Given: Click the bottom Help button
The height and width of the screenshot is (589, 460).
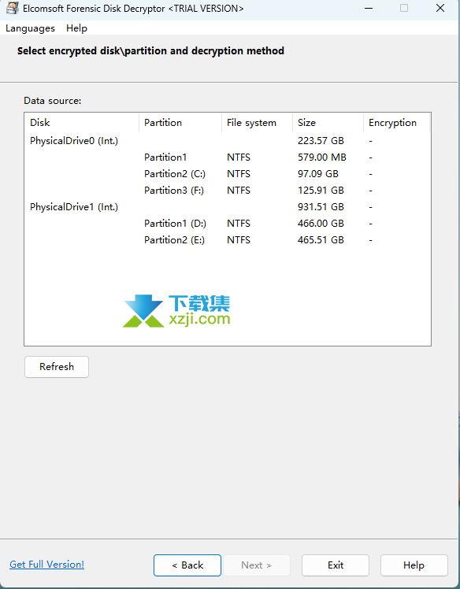Looking at the screenshot, I should coord(414,565).
